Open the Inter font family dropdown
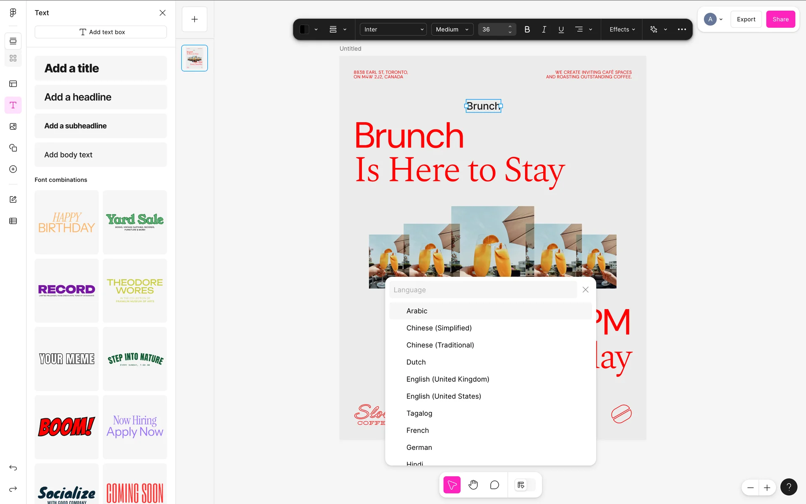 [x=393, y=29]
